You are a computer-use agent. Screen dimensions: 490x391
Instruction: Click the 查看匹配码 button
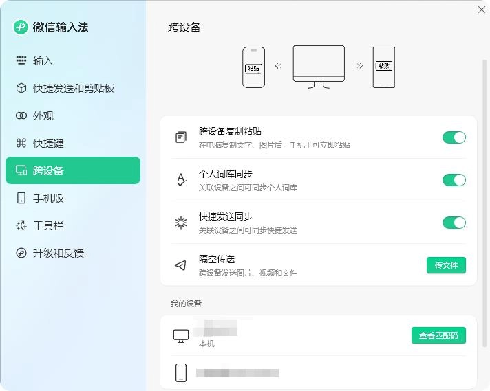click(438, 335)
